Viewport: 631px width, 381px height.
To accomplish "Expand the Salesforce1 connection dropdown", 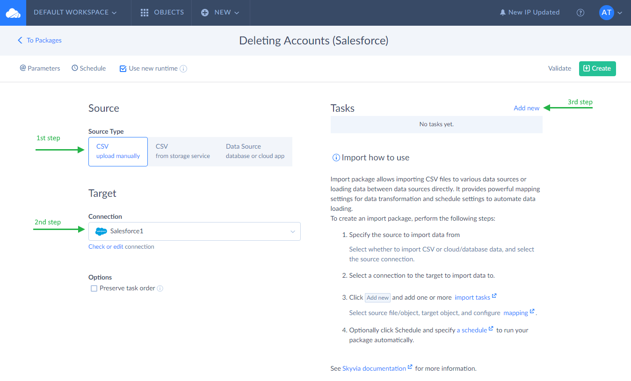I will (194, 231).
